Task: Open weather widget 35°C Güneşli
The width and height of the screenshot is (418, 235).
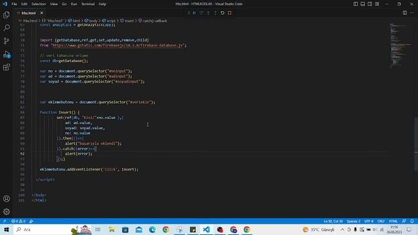Action: coord(318,229)
